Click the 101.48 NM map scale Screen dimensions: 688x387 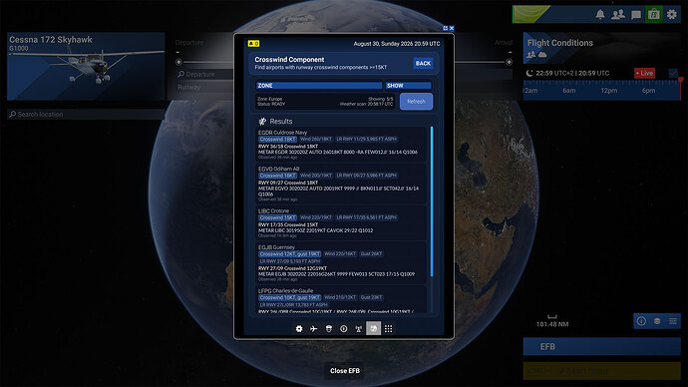pos(552,324)
